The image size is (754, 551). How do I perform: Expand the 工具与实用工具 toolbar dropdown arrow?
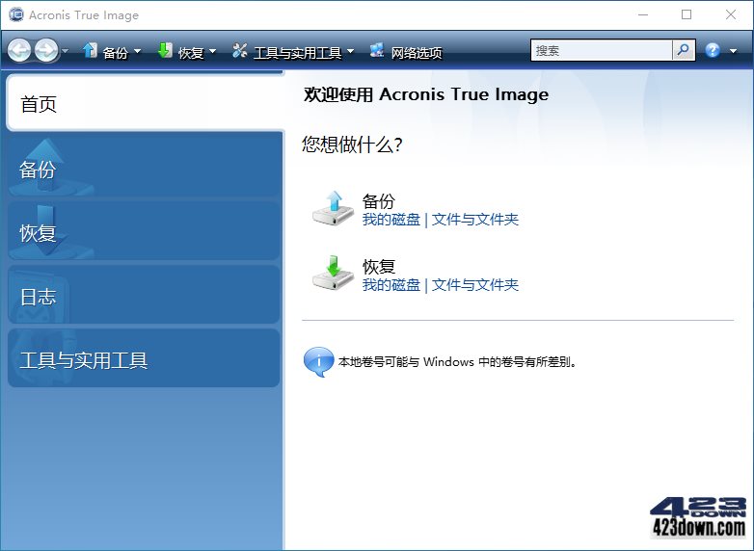tap(350, 51)
